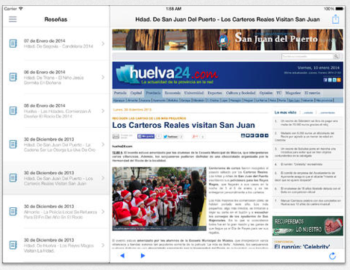Open review Hdad. De Segovia - Candelaria 2014
Screen dimensions: 350x270
(x=56, y=43)
